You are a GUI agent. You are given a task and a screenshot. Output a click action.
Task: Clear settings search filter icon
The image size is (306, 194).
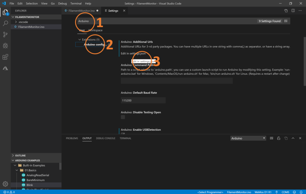coord(286,21)
